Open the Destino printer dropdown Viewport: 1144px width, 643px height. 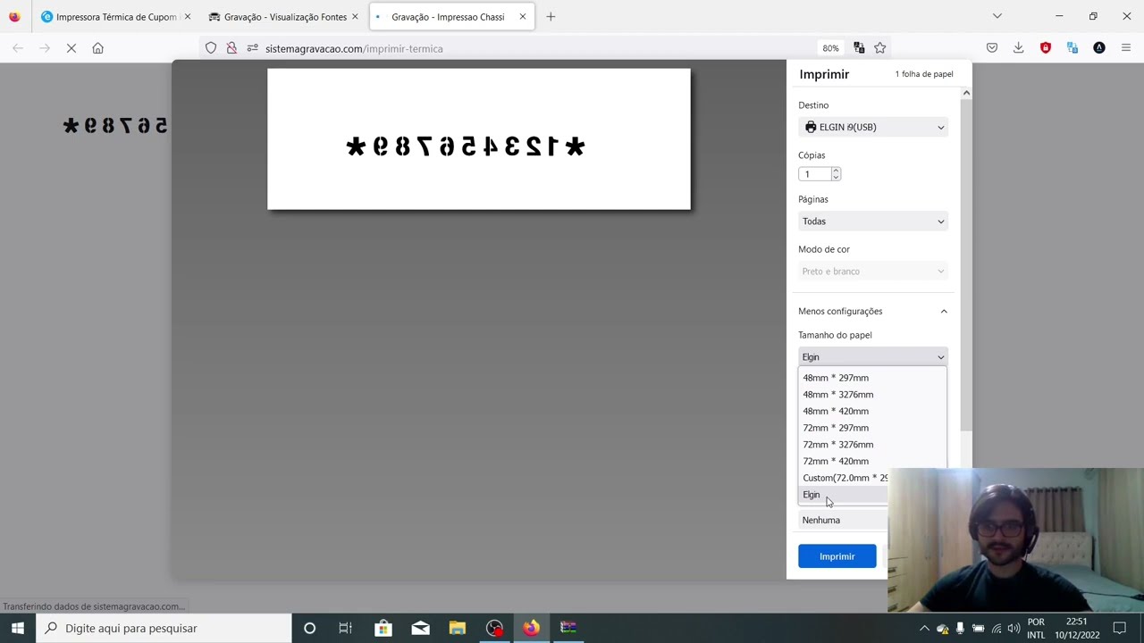tap(873, 127)
